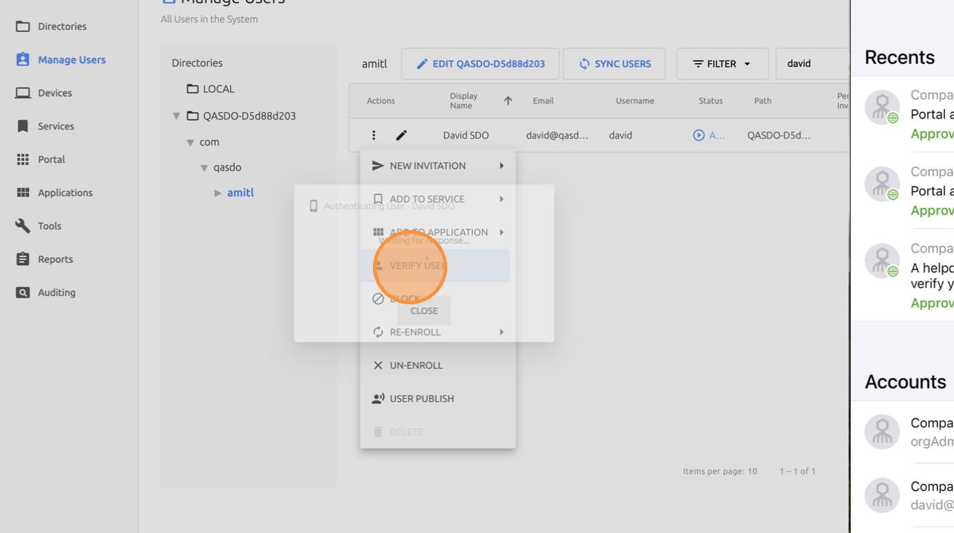
Task: Select the amitl tree node
Action: point(241,193)
